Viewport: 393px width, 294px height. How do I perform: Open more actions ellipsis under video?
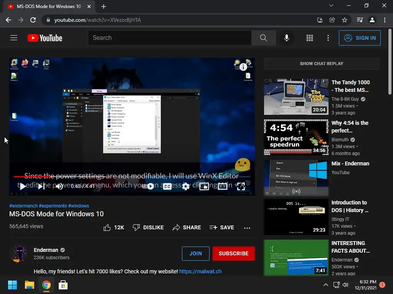pyautogui.click(x=247, y=228)
